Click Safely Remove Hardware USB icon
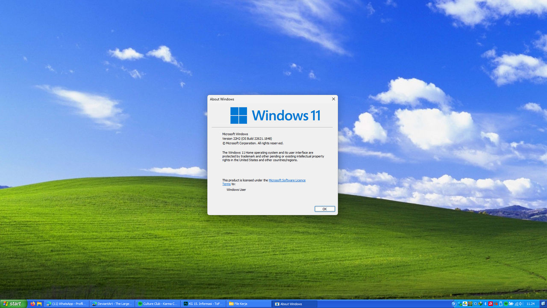This screenshot has width=547, height=308. pyautogui.click(x=501, y=304)
